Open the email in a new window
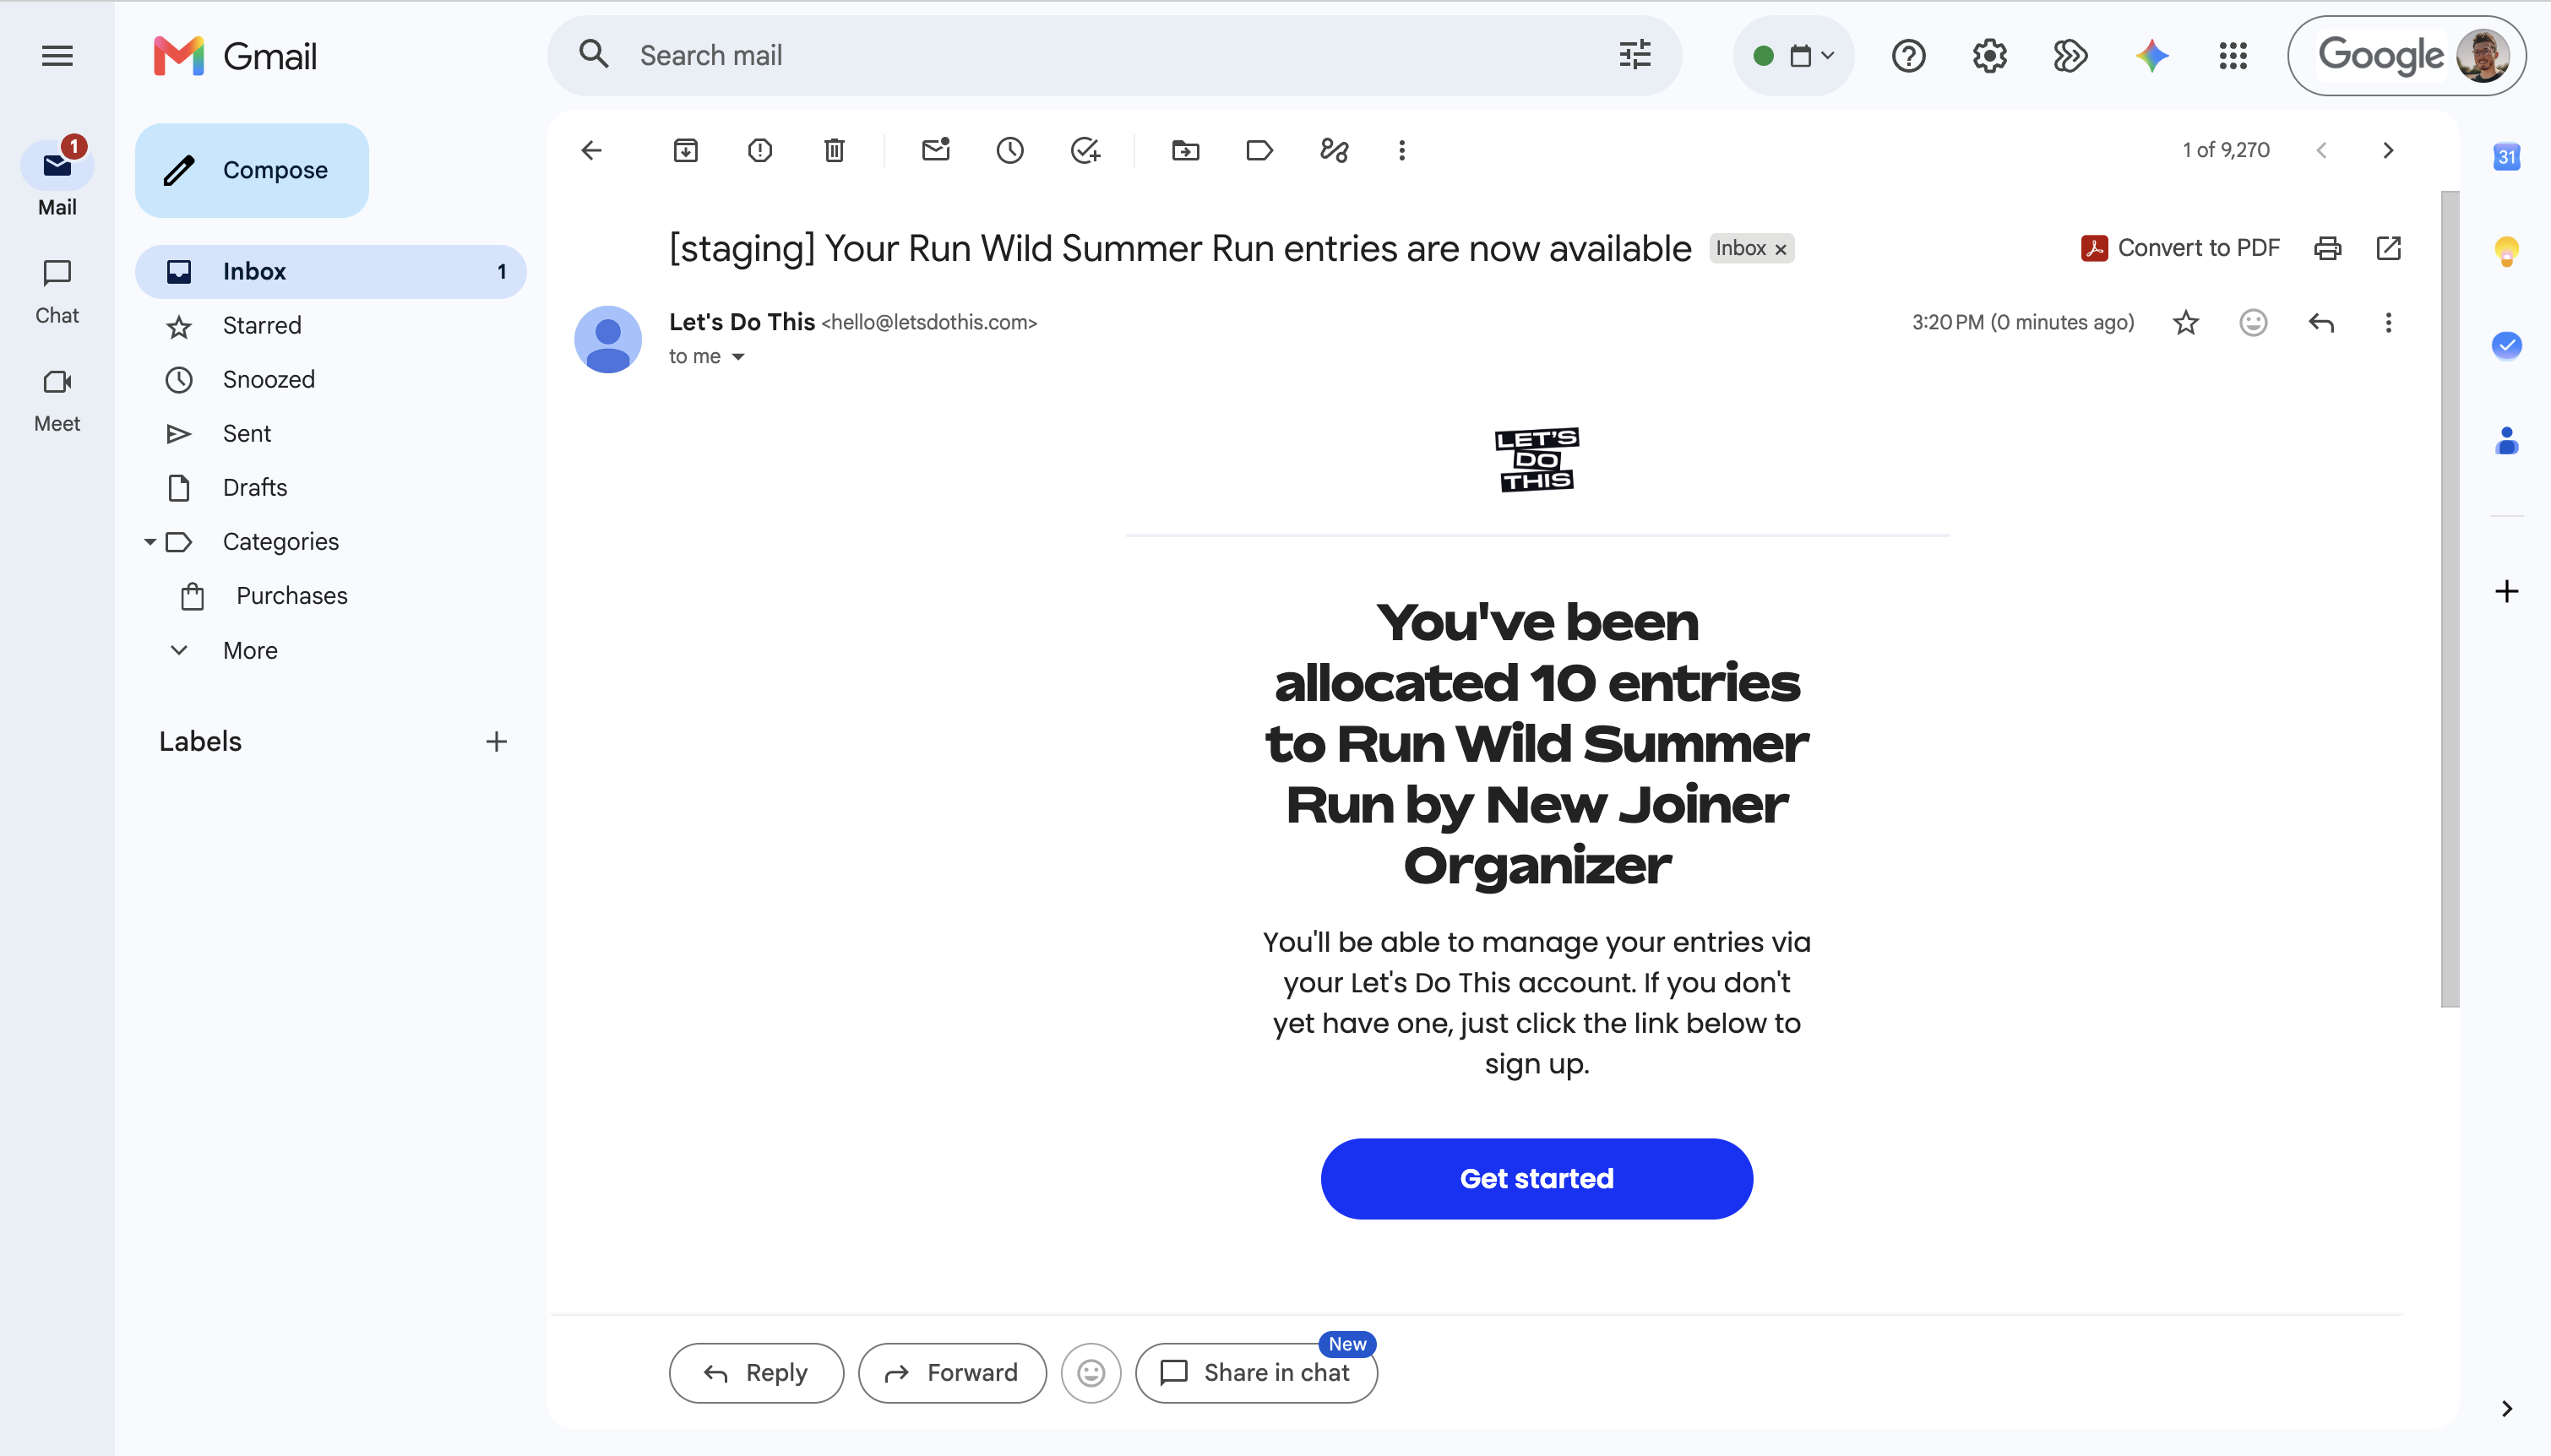The height and width of the screenshot is (1456, 2551). pyautogui.click(x=2389, y=248)
